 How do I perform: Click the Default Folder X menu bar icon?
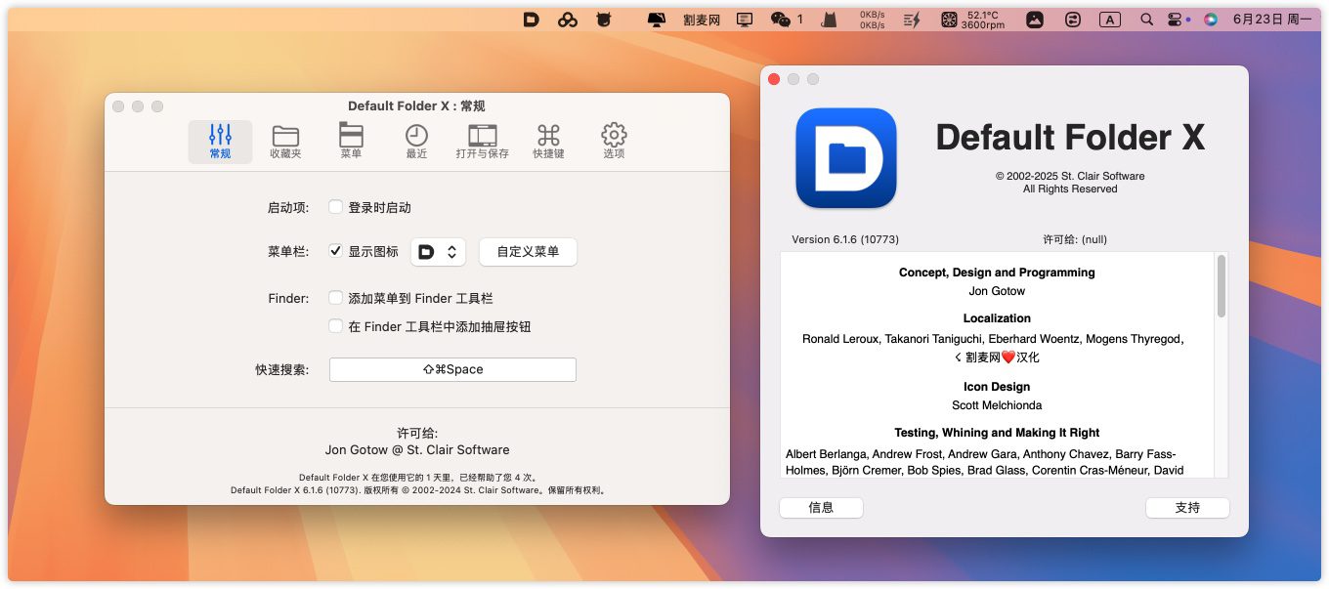point(532,20)
